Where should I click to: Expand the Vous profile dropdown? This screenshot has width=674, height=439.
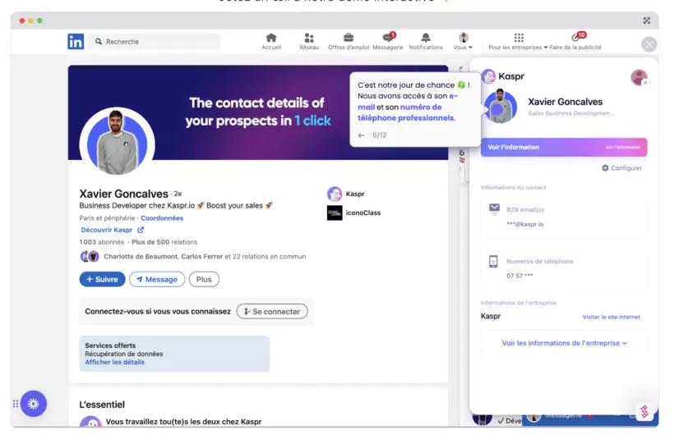tap(463, 41)
